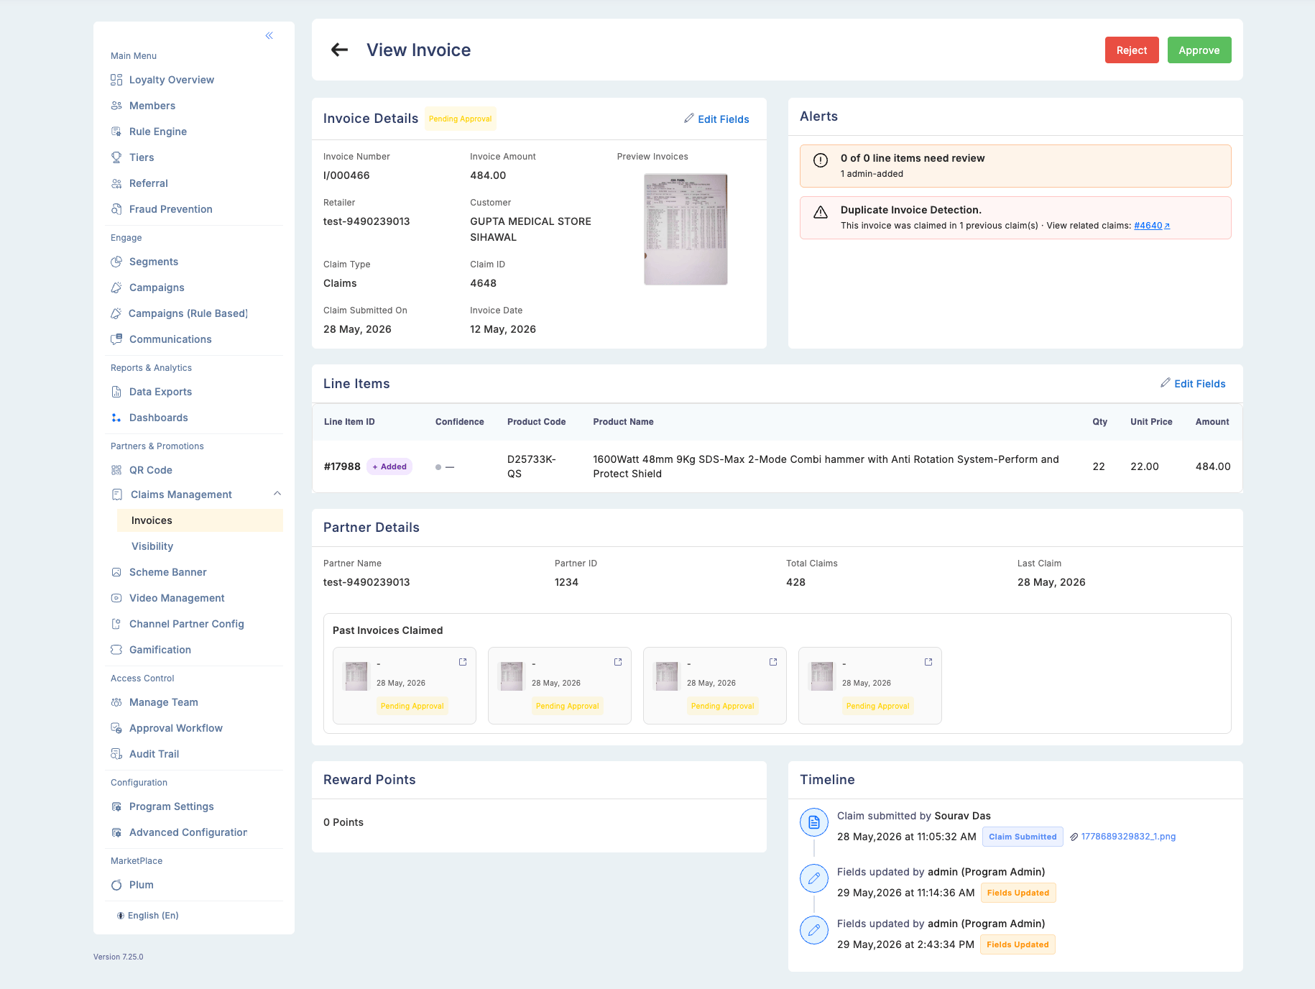Click the 11:14:36 AM Fields Updated badge
This screenshot has width=1315, height=989.
[1018, 893]
